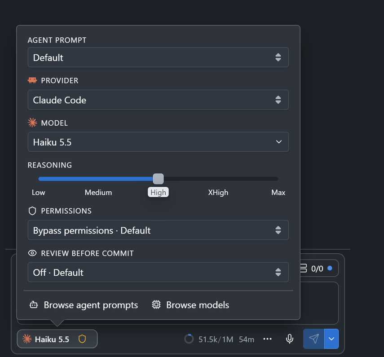384x357 pixels.
Task: Open the Agent Prompt dropdown showing Default
Action: tap(158, 57)
